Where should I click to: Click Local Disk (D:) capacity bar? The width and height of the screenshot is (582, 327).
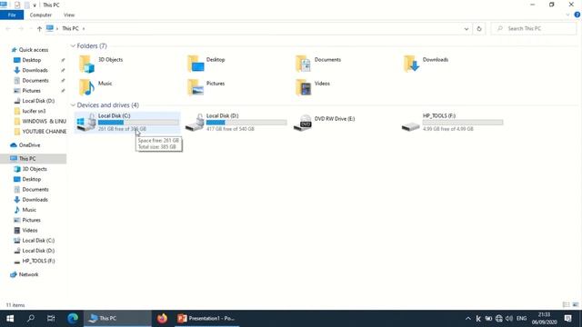246,123
